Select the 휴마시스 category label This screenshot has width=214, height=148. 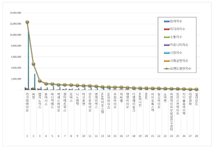coord(46,99)
